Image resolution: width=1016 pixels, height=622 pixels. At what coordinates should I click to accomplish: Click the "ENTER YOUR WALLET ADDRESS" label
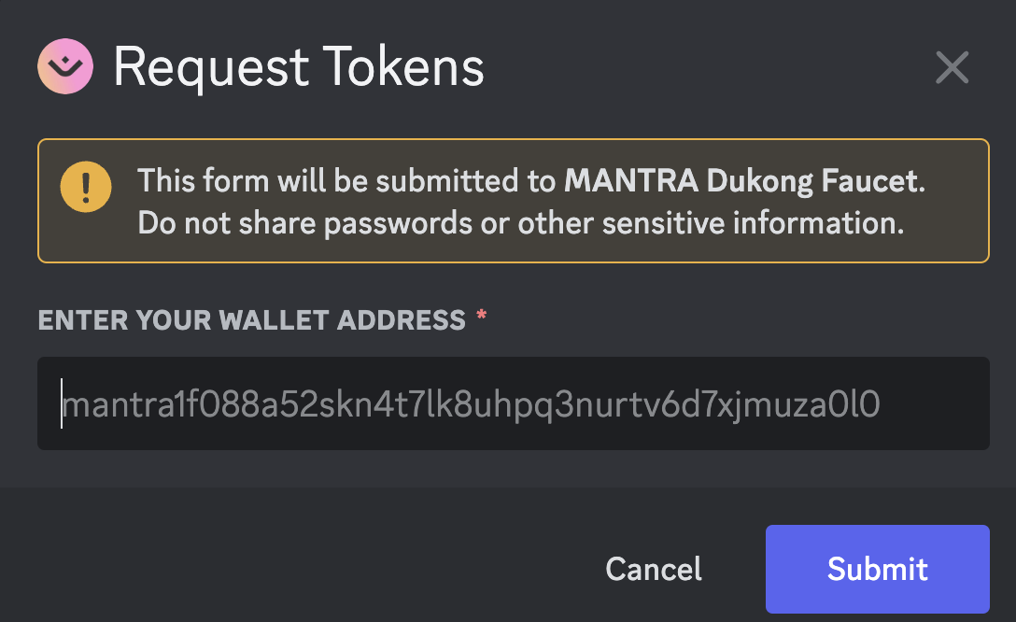[x=251, y=320]
